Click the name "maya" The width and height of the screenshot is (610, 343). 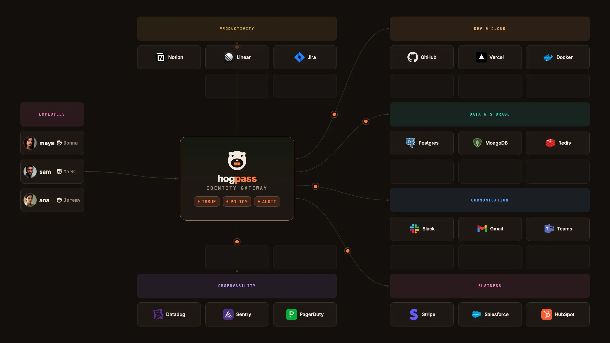coord(47,143)
